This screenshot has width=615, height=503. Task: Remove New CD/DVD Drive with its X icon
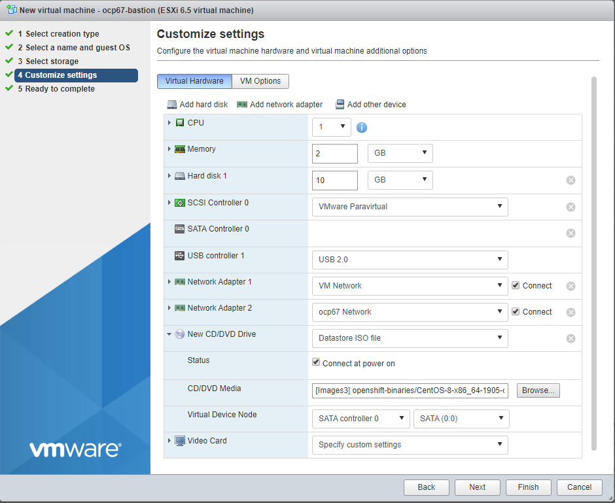click(571, 338)
